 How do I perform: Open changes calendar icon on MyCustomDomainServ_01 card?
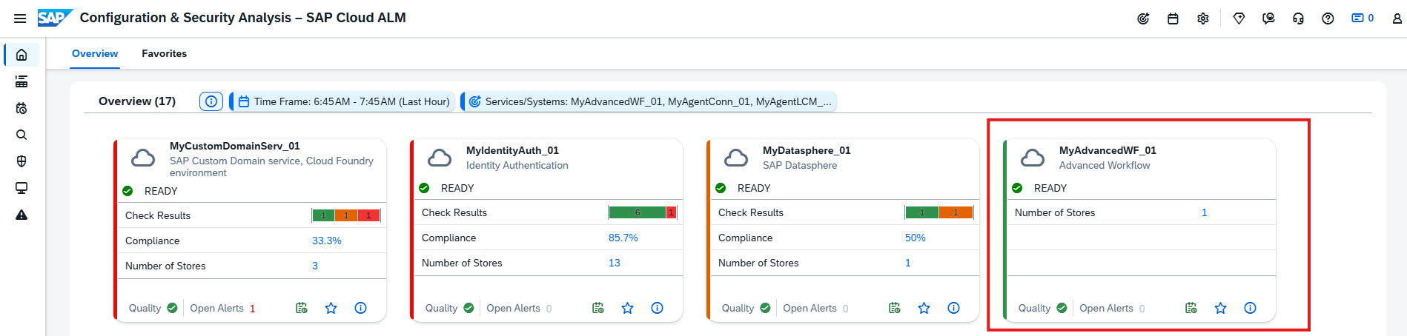point(301,308)
